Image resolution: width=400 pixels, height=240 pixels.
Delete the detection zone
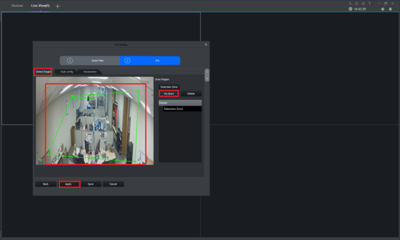pos(191,94)
